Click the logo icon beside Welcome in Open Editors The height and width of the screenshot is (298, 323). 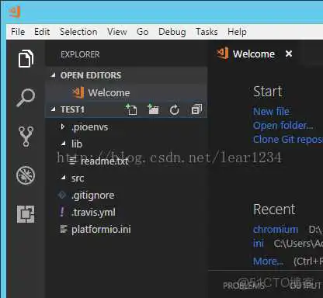tap(78, 92)
